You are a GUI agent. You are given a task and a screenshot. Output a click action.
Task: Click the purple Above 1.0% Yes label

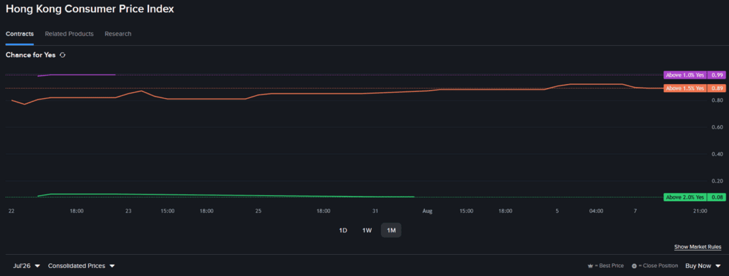(685, 75)
